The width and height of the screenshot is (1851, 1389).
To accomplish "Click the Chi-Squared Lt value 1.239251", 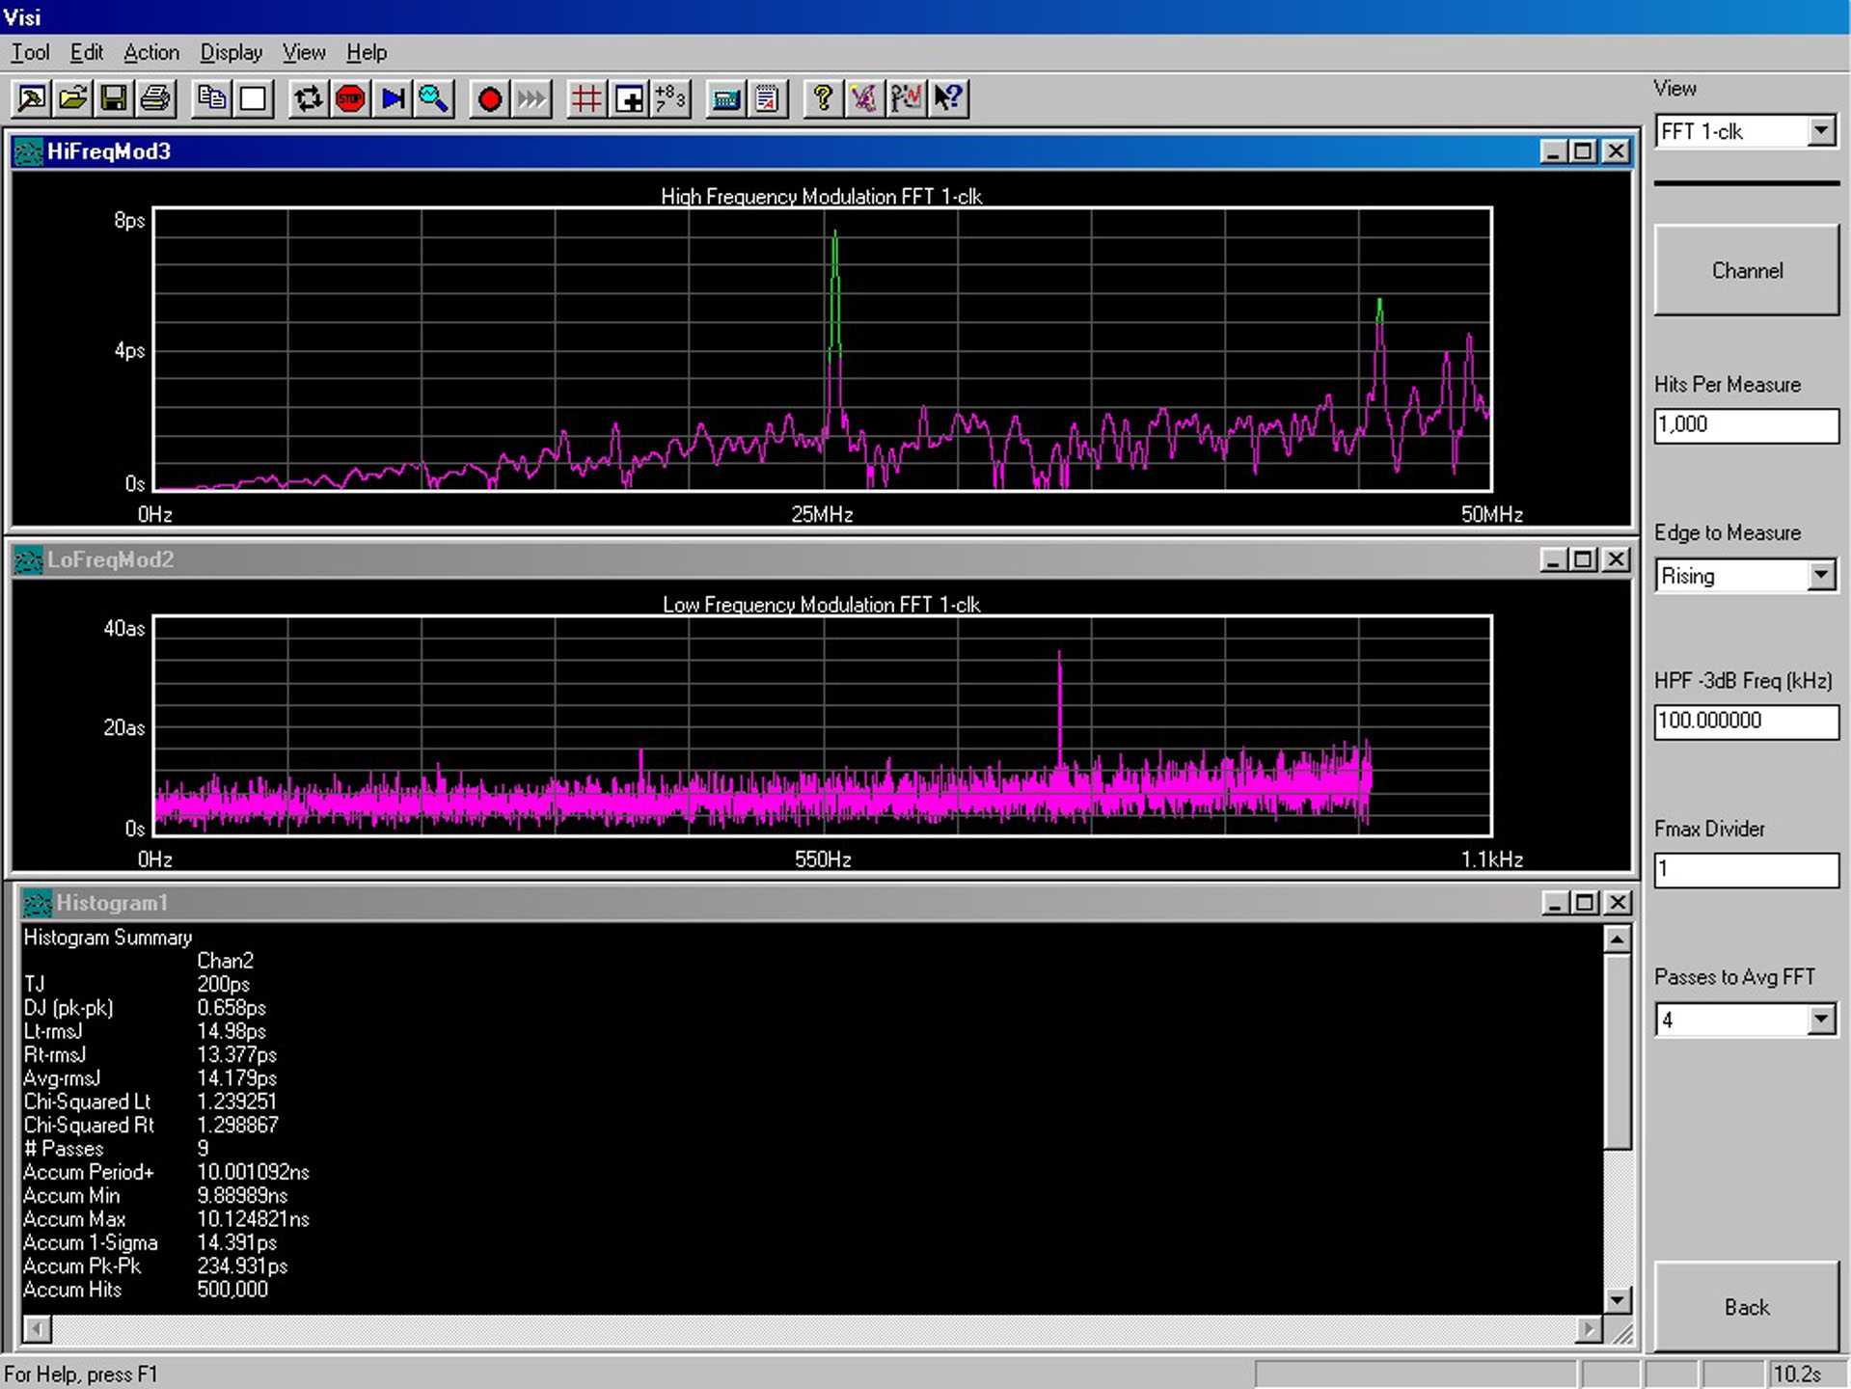I will pos(237,1102).
